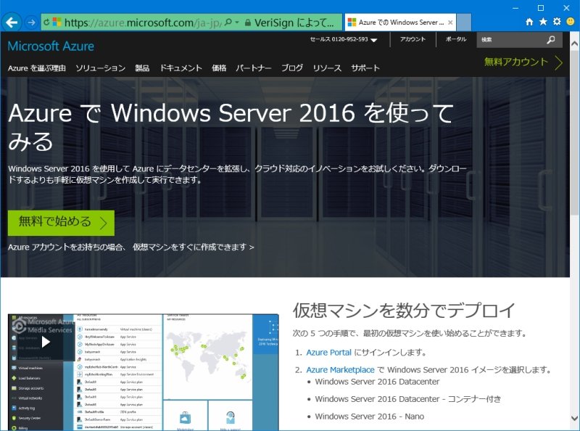This screenshot has width=580, height=431.
Task: Click the 'Windows Server 2016 Datacenter' bullet text
Action: pos(377,382)
